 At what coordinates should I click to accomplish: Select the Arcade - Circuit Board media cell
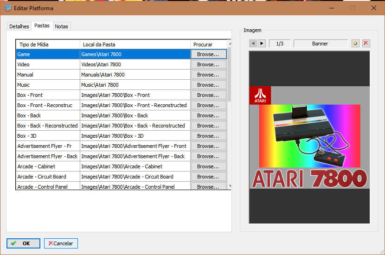(x=48, y=177)
